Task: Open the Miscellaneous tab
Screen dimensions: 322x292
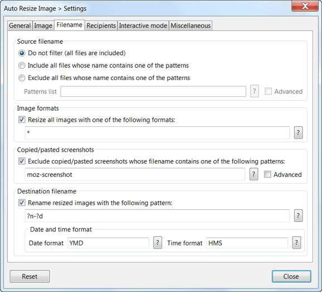Action: click(191, 26)
